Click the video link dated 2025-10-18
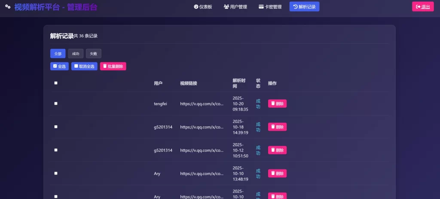The width and height of the screenshot is (440, 199). tap(202, 127)
